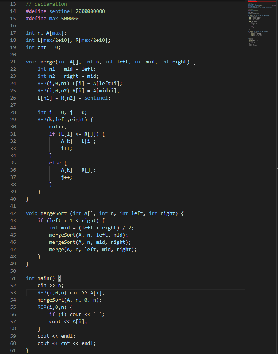Select gutter line number 45

tap(13, 235)
